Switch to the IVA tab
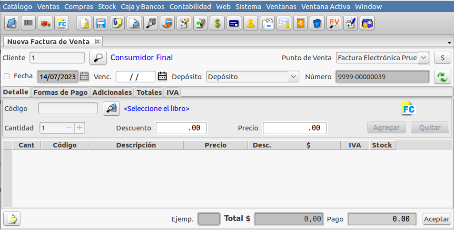The height and width of the screenshot is (230, 454). [x=173, y=92]
